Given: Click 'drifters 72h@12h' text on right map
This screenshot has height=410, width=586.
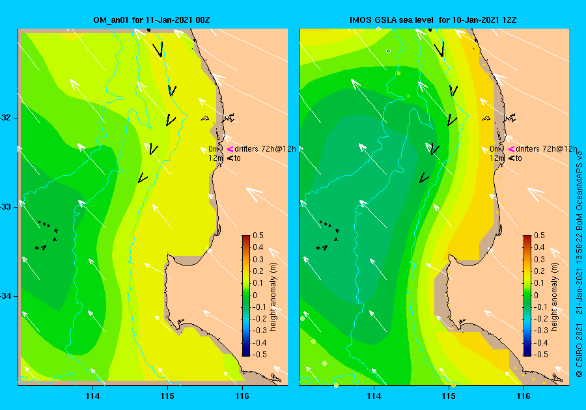Looking at the screenshot, I should pyautogui.click(x=546, y=148).
